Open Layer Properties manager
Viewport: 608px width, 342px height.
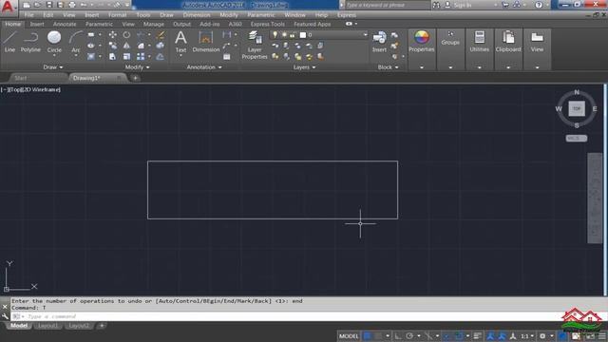point(255,45)
